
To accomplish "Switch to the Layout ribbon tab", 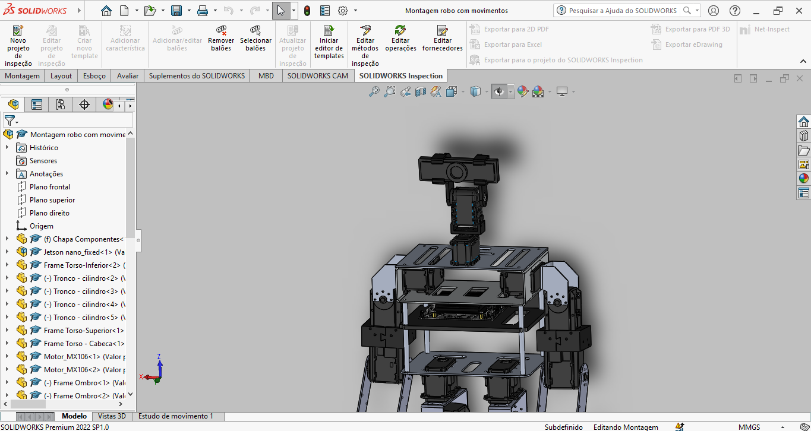I will click(61, 76).
